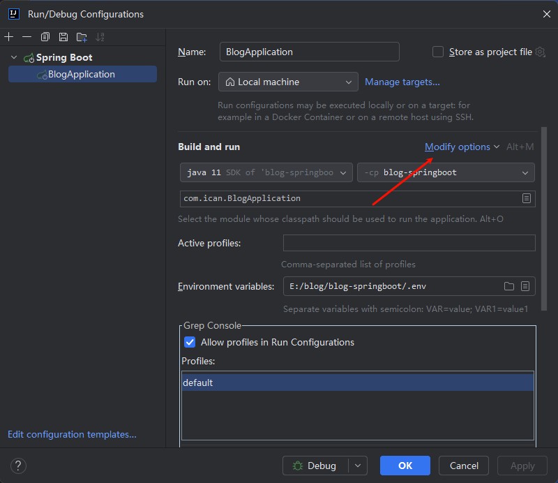
Task: Open the Debug button dropdown arrow
Action: point(358,466)
